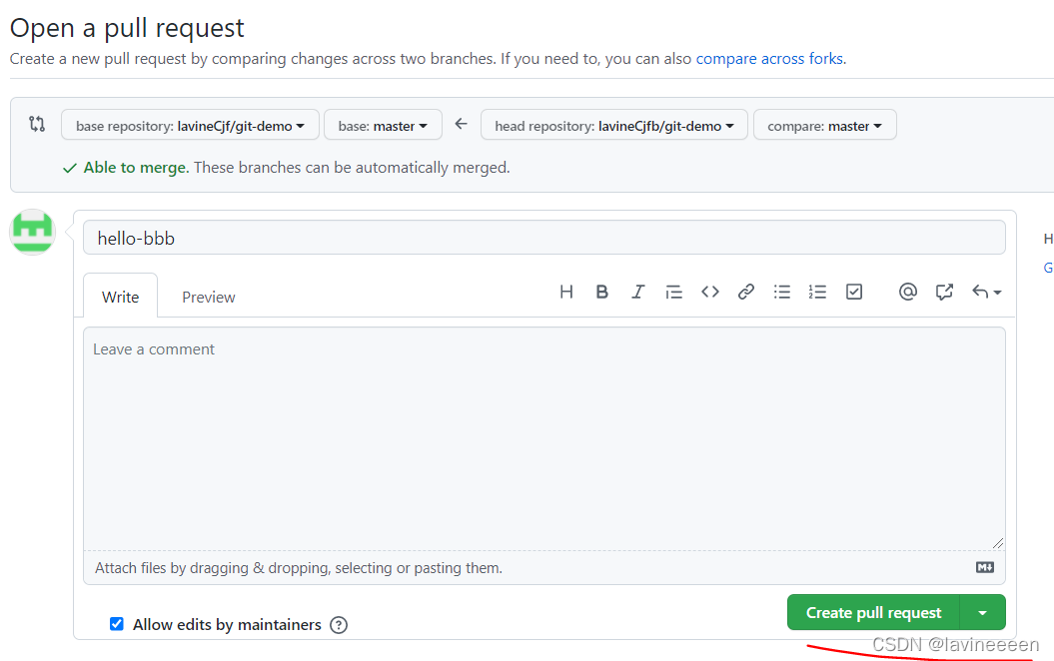
Task: Insert a heading with the H icon
Action: (x=566, y=292)
